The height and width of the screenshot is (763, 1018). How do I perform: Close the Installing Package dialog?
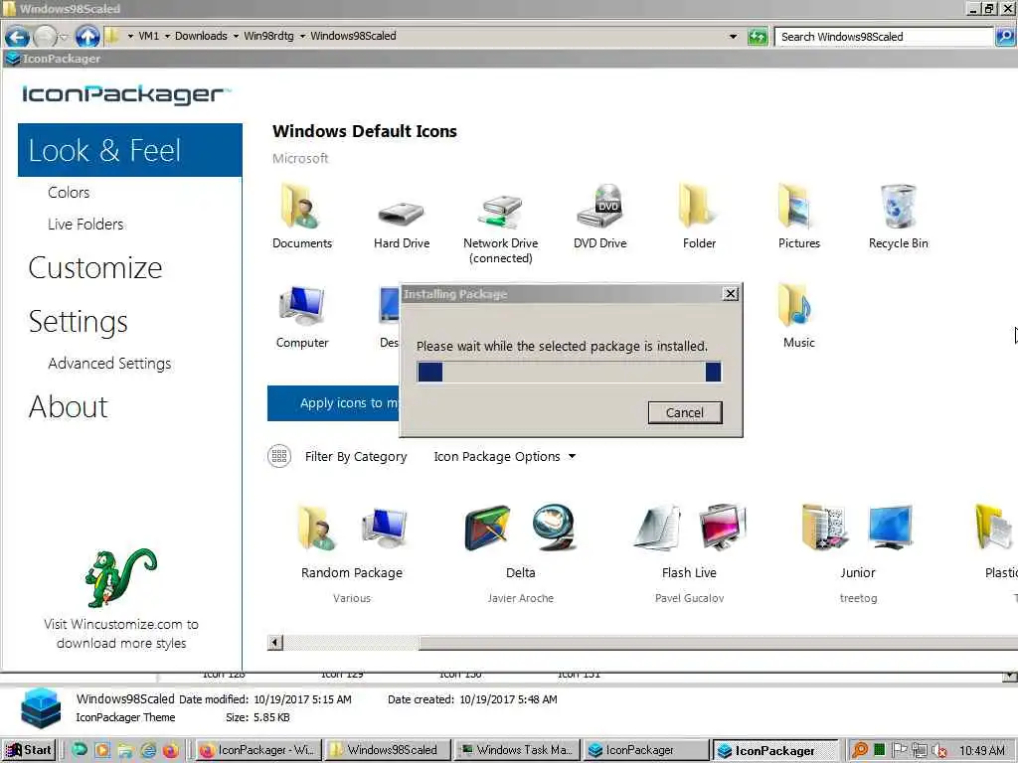[731, 294]
